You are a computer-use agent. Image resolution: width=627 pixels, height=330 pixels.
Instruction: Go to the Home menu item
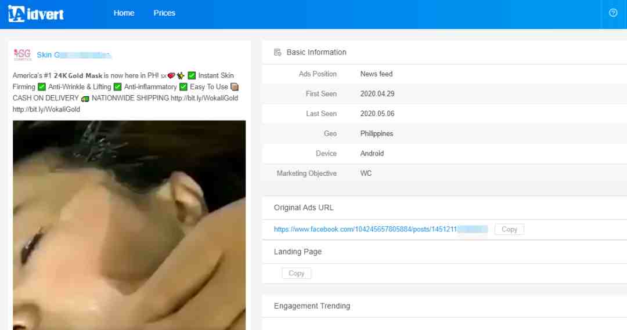(x=124, y=13)
